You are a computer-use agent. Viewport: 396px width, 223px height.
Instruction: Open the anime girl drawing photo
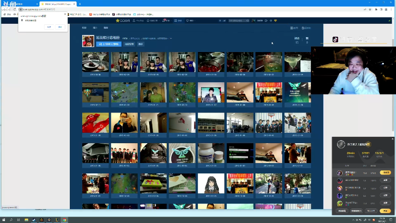[211, 183]
